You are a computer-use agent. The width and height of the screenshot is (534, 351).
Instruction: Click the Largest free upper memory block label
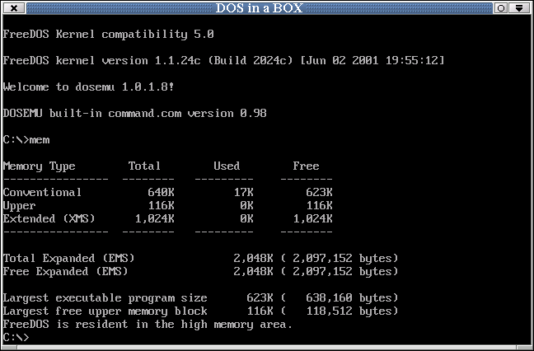pos(105,311)
